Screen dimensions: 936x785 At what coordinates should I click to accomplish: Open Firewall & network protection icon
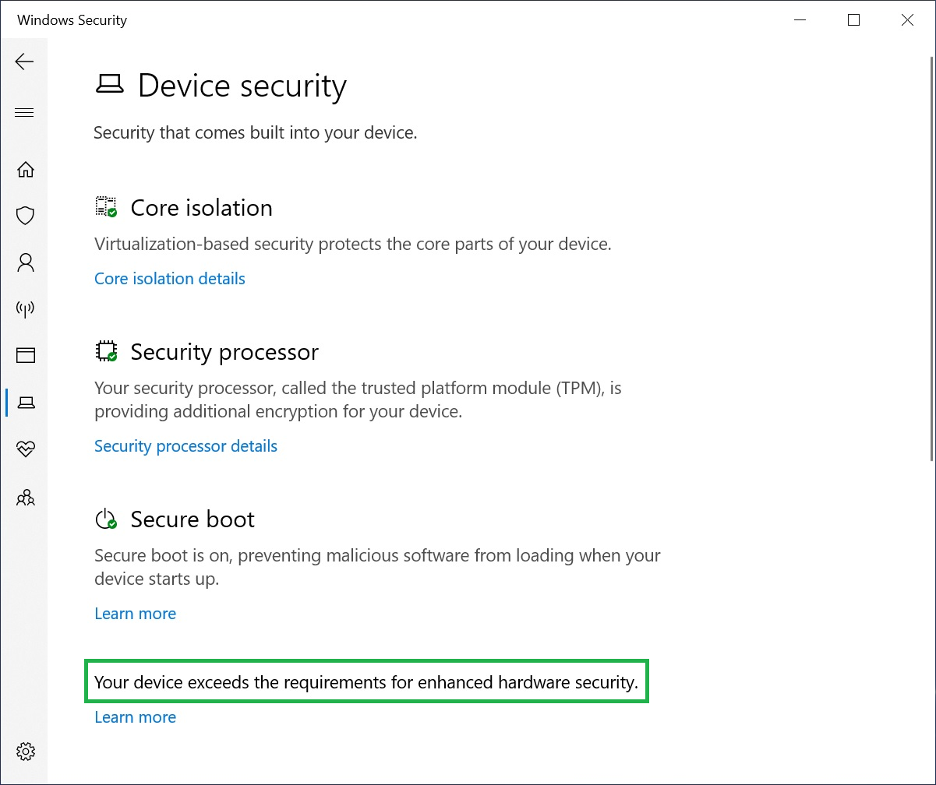[x=25, y=309]
